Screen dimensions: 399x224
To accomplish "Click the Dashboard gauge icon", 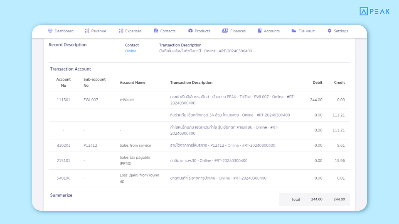I will (x=50, y=31).
